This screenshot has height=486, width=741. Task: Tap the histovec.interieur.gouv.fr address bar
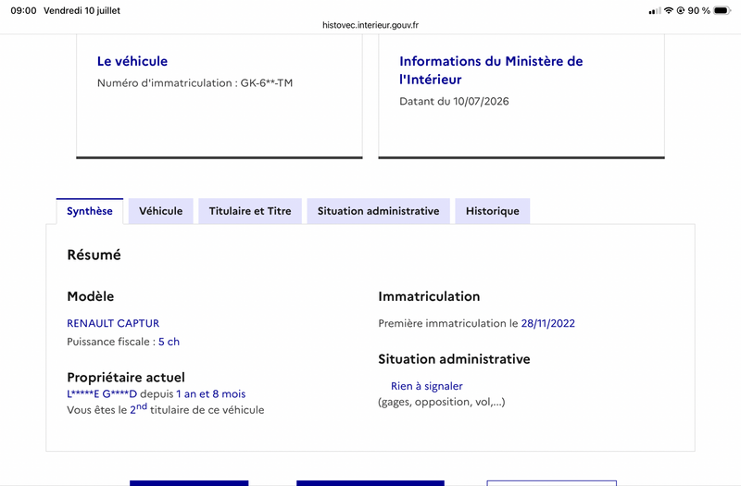point(370,25)
